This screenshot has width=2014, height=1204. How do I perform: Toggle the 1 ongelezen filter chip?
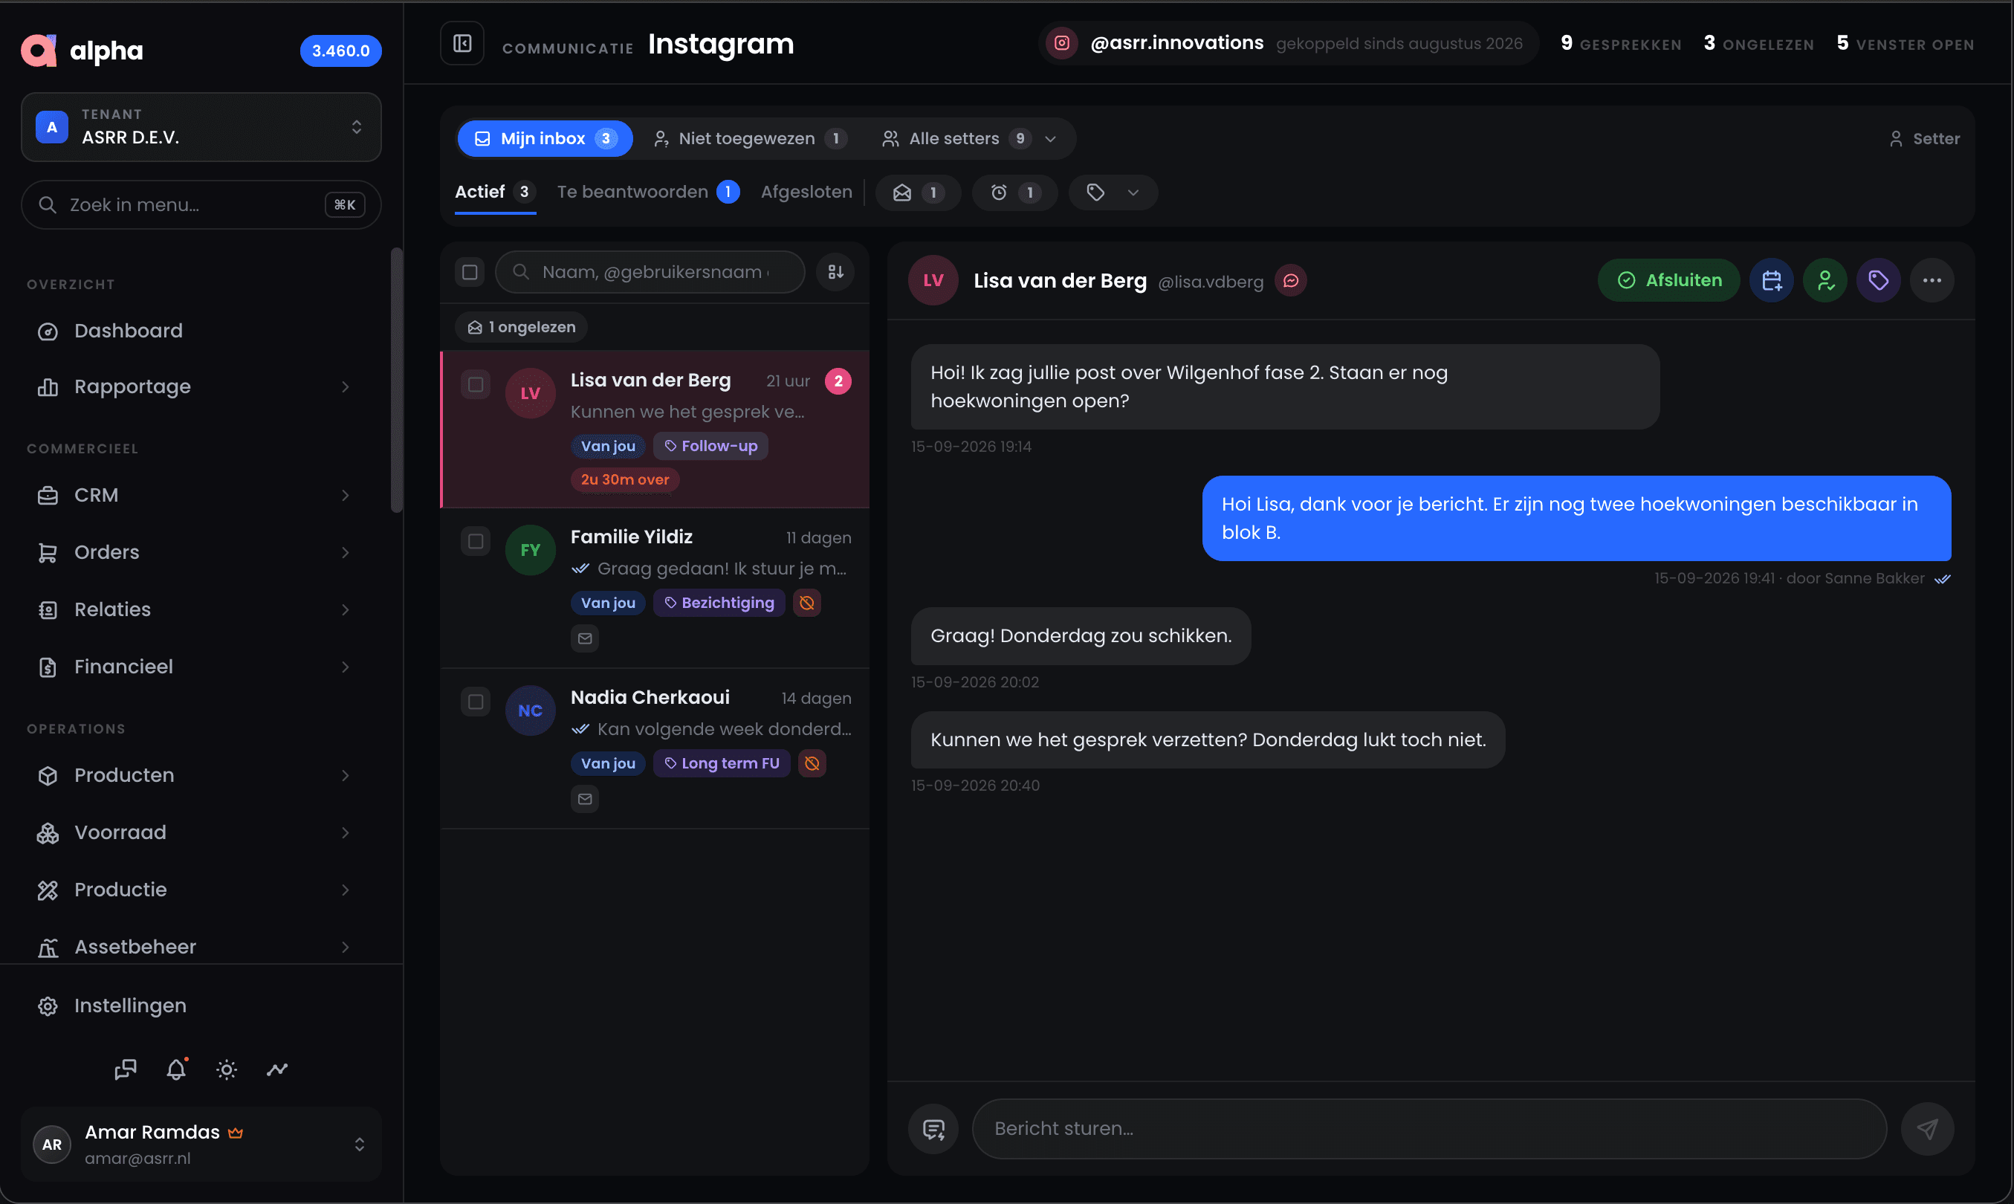pos(521,327)
